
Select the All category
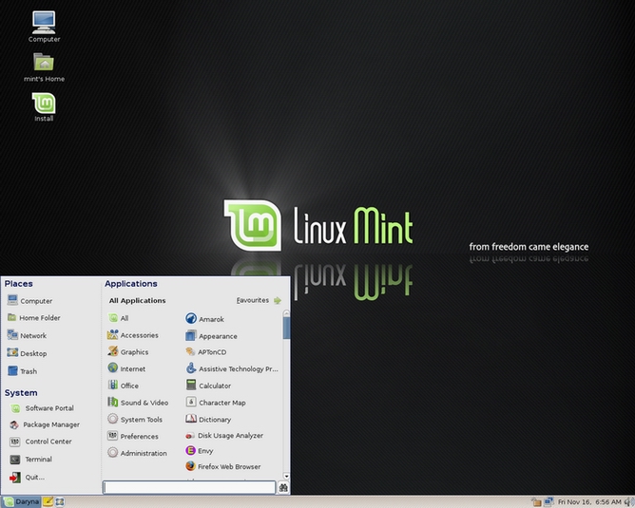click(118, 318)
